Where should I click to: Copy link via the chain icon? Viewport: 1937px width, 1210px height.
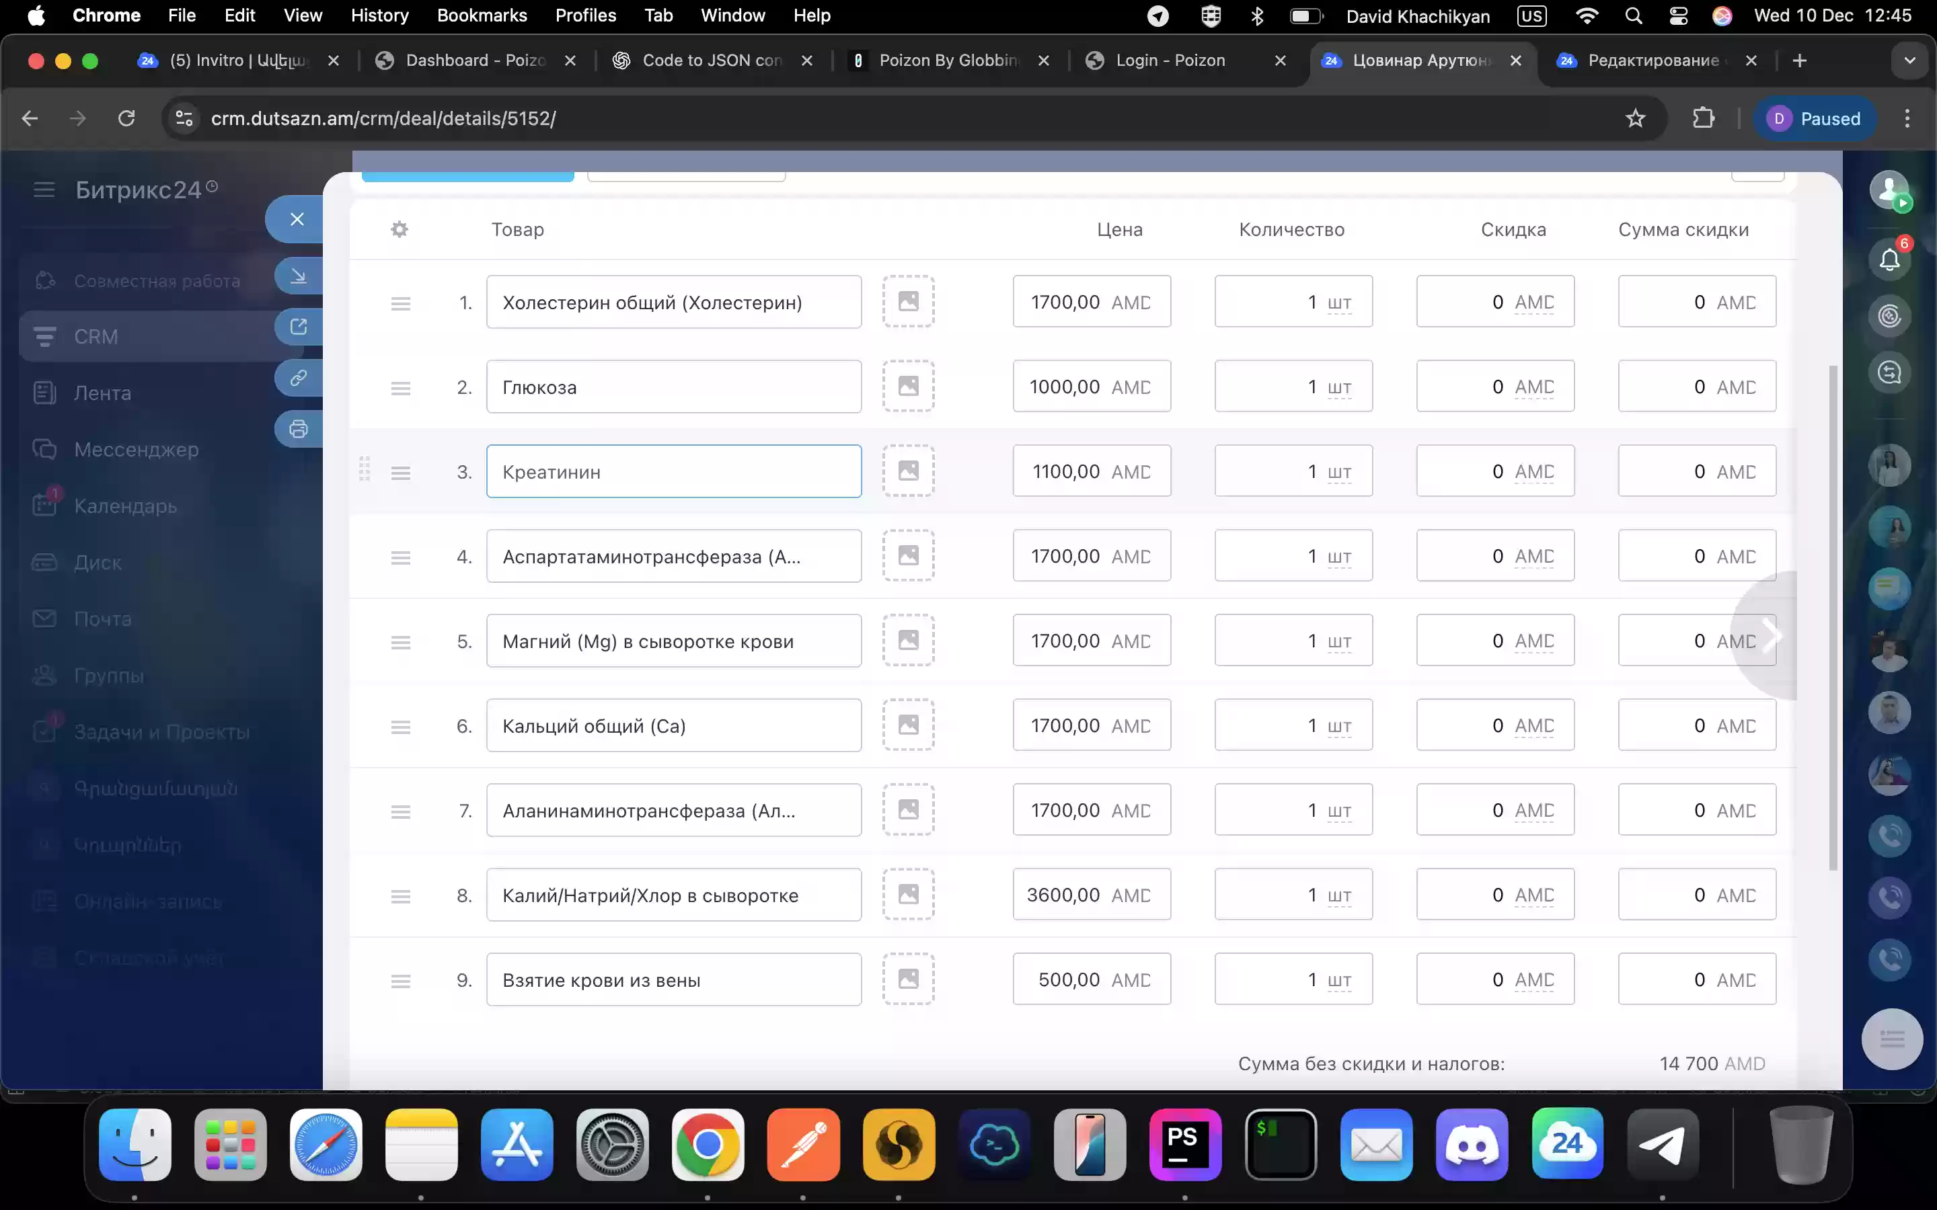tap(299, 378)
